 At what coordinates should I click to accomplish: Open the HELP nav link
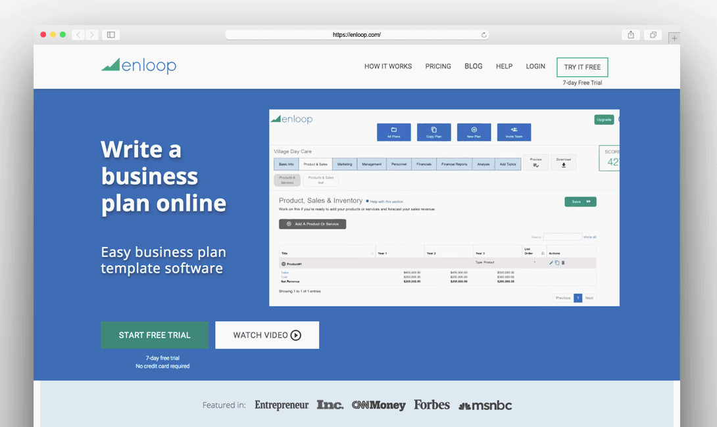505,66
